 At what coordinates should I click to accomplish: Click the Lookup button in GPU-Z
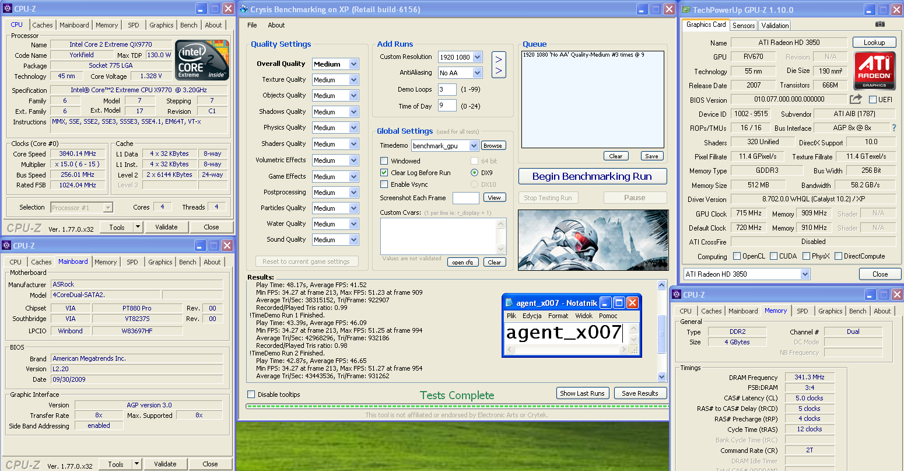874,43
